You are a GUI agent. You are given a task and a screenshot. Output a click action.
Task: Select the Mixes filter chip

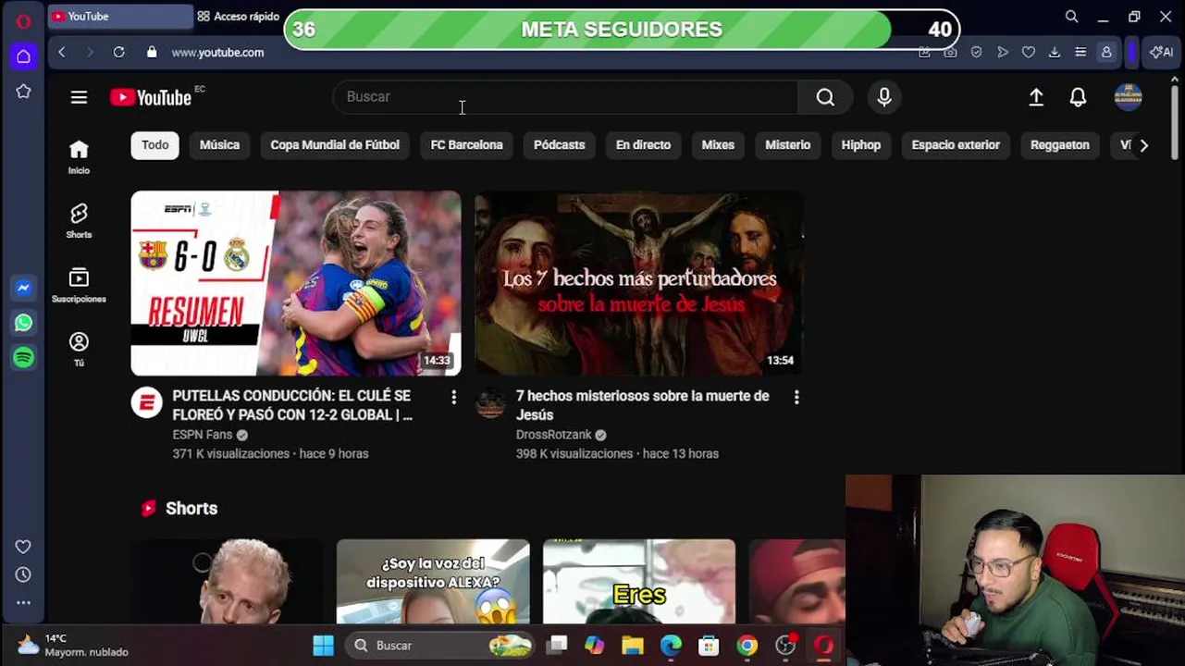[x=718, y=145]
